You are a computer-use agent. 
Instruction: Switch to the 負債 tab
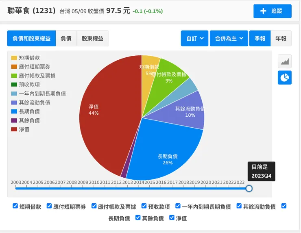66,38
